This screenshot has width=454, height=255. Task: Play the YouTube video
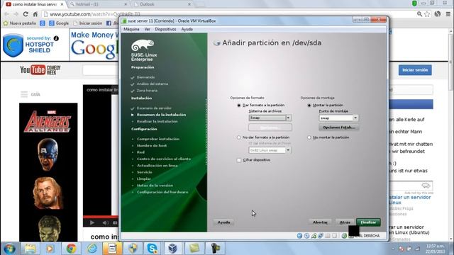click(92, 222)
